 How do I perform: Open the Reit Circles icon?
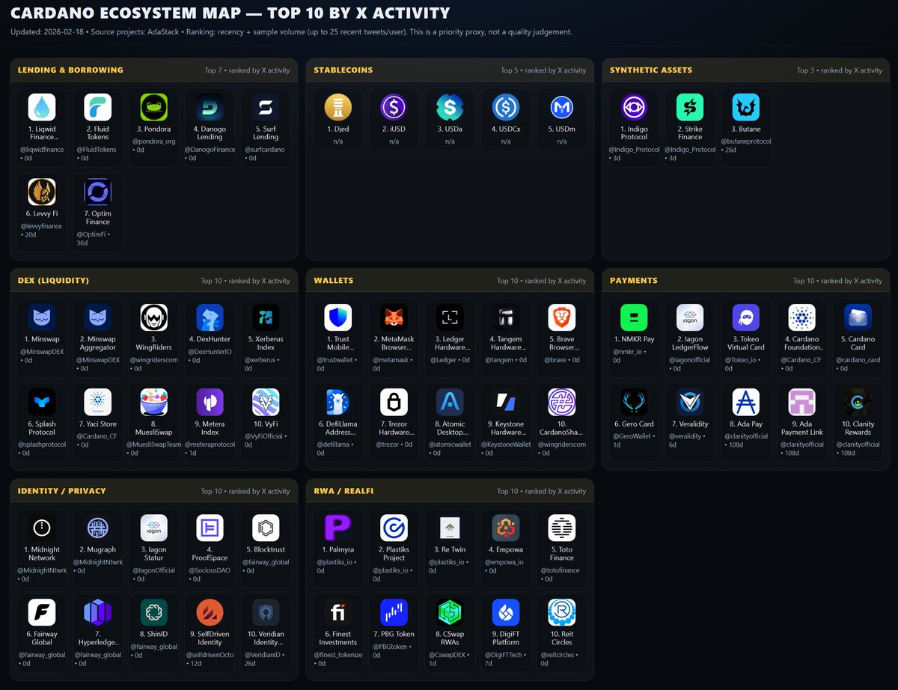point(562,613)
